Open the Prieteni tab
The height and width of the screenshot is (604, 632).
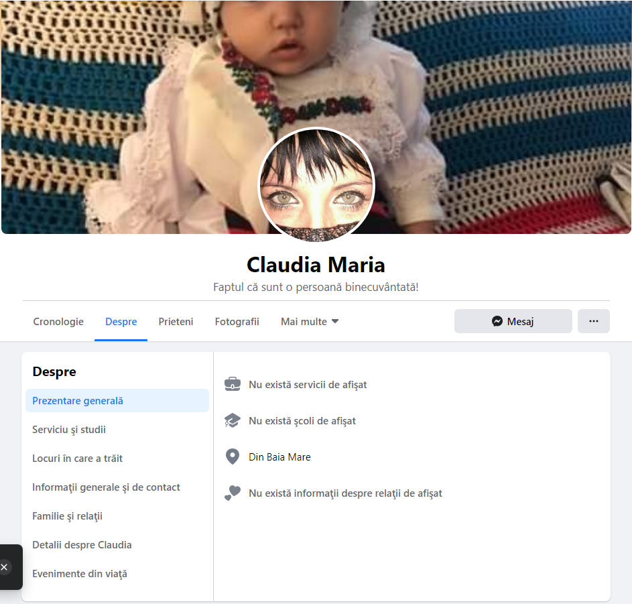coord(176,322)
